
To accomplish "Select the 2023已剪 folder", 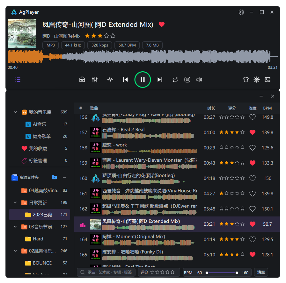I will click(x=40, y=215).
